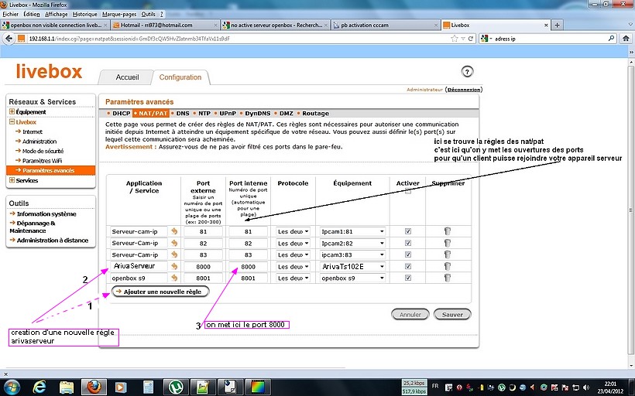Screen dimensions: 635x396
Task: Open the help question mark icon
Action: (x=467, y=71)
